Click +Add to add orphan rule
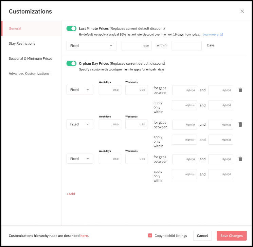Viewport: 253px width, 247px height. tap(71, 194)
